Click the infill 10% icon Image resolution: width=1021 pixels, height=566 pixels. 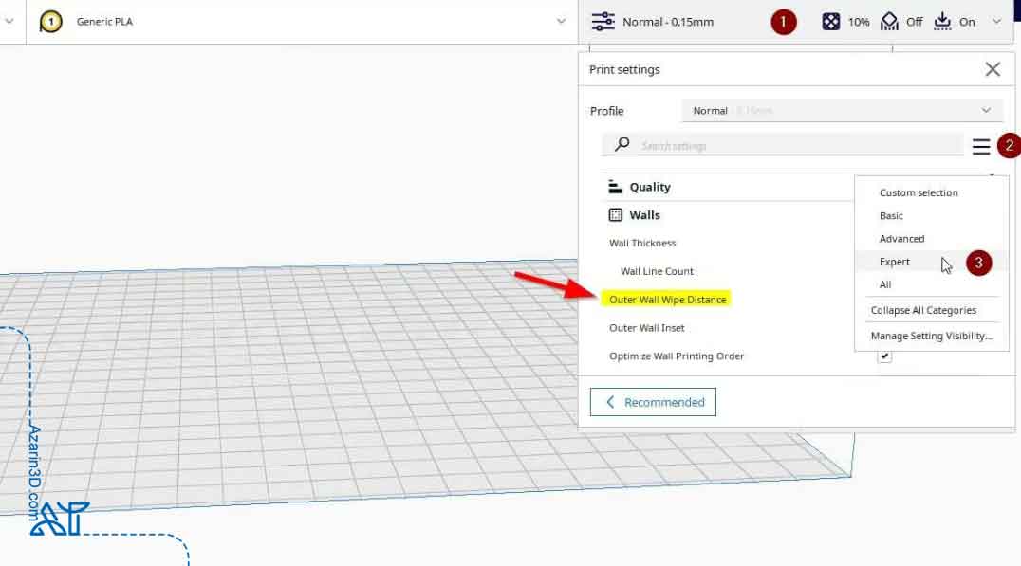831,22
